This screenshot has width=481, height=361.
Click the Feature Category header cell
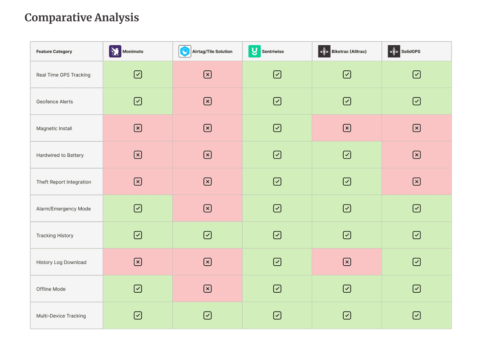tap(67, 51)
